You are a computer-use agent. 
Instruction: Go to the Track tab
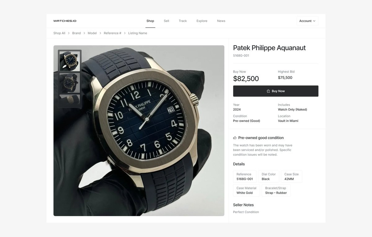click(183, 21)
